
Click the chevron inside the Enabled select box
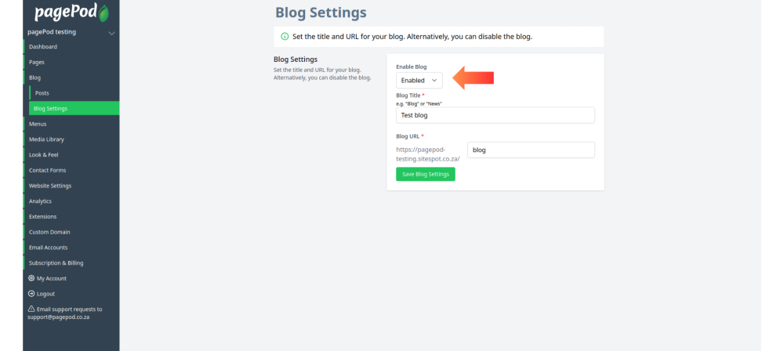434,81
